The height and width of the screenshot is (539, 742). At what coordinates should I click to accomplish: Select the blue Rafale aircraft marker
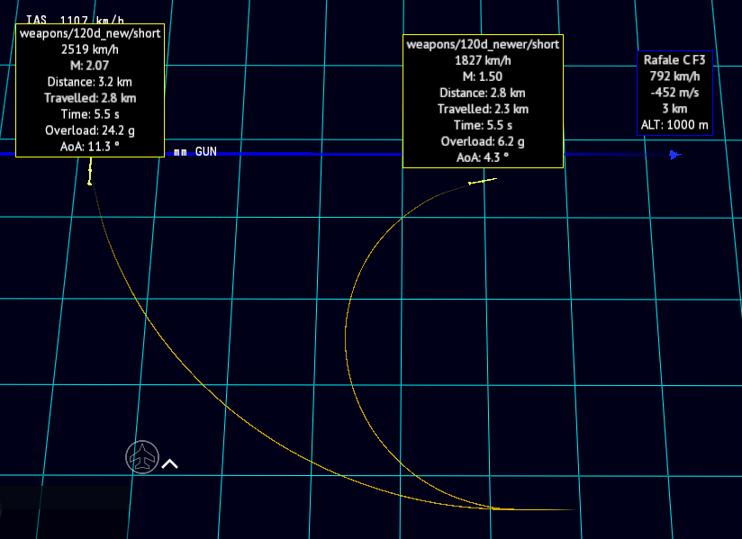674,155
